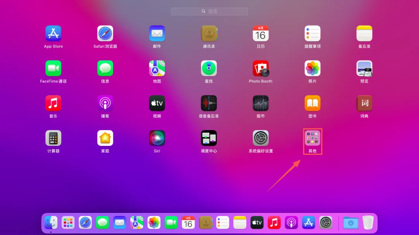Image resolution: width=419 pixels, height=235 pixels.
Task: Open the 信息 messages app in Launchpad grid
Action: (105, 69)
